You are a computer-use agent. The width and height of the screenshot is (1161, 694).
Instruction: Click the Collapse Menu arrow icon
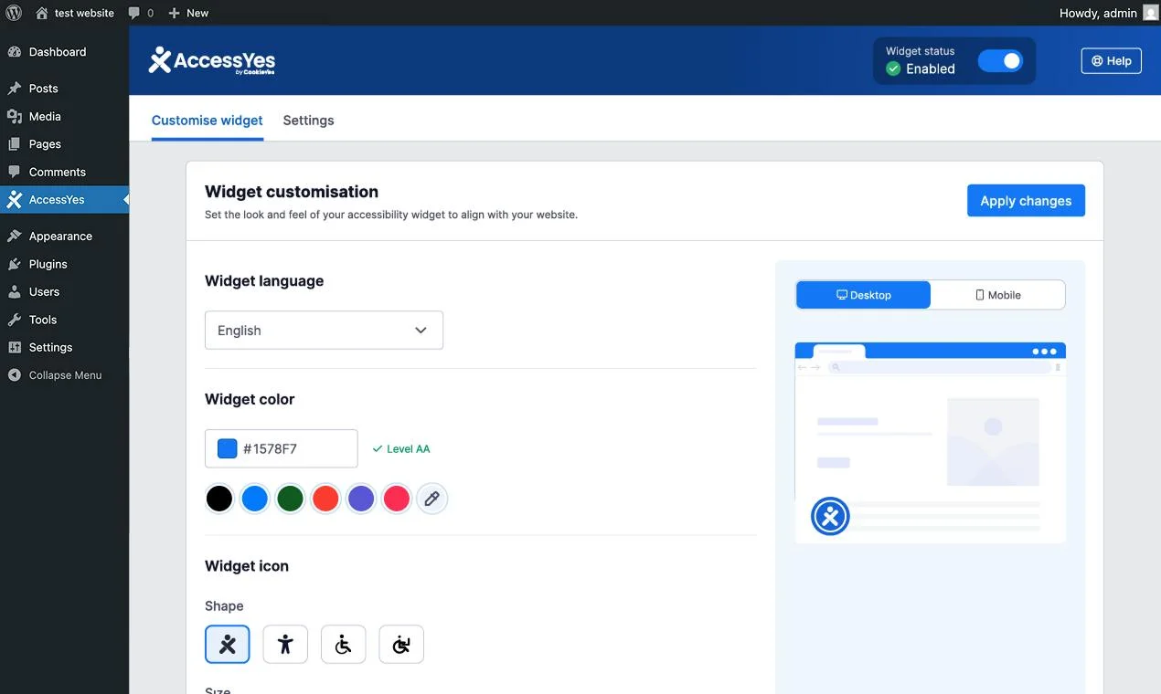(x=14, y=375)
